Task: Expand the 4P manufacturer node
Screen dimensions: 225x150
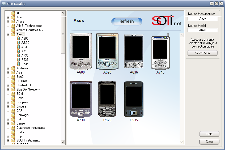Action: (x=8, y=13)
